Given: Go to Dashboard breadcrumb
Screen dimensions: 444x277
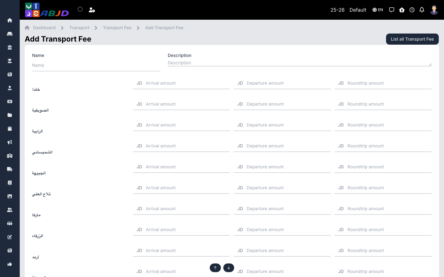Looking at the screenshot, I should pos(44,28).
